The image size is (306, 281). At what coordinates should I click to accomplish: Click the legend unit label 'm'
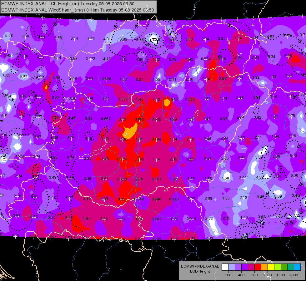pos(200,277)
